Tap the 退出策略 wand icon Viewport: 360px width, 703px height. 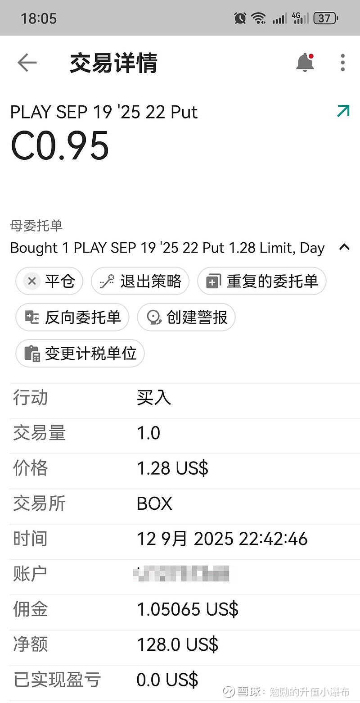click(x=107, y=281)
